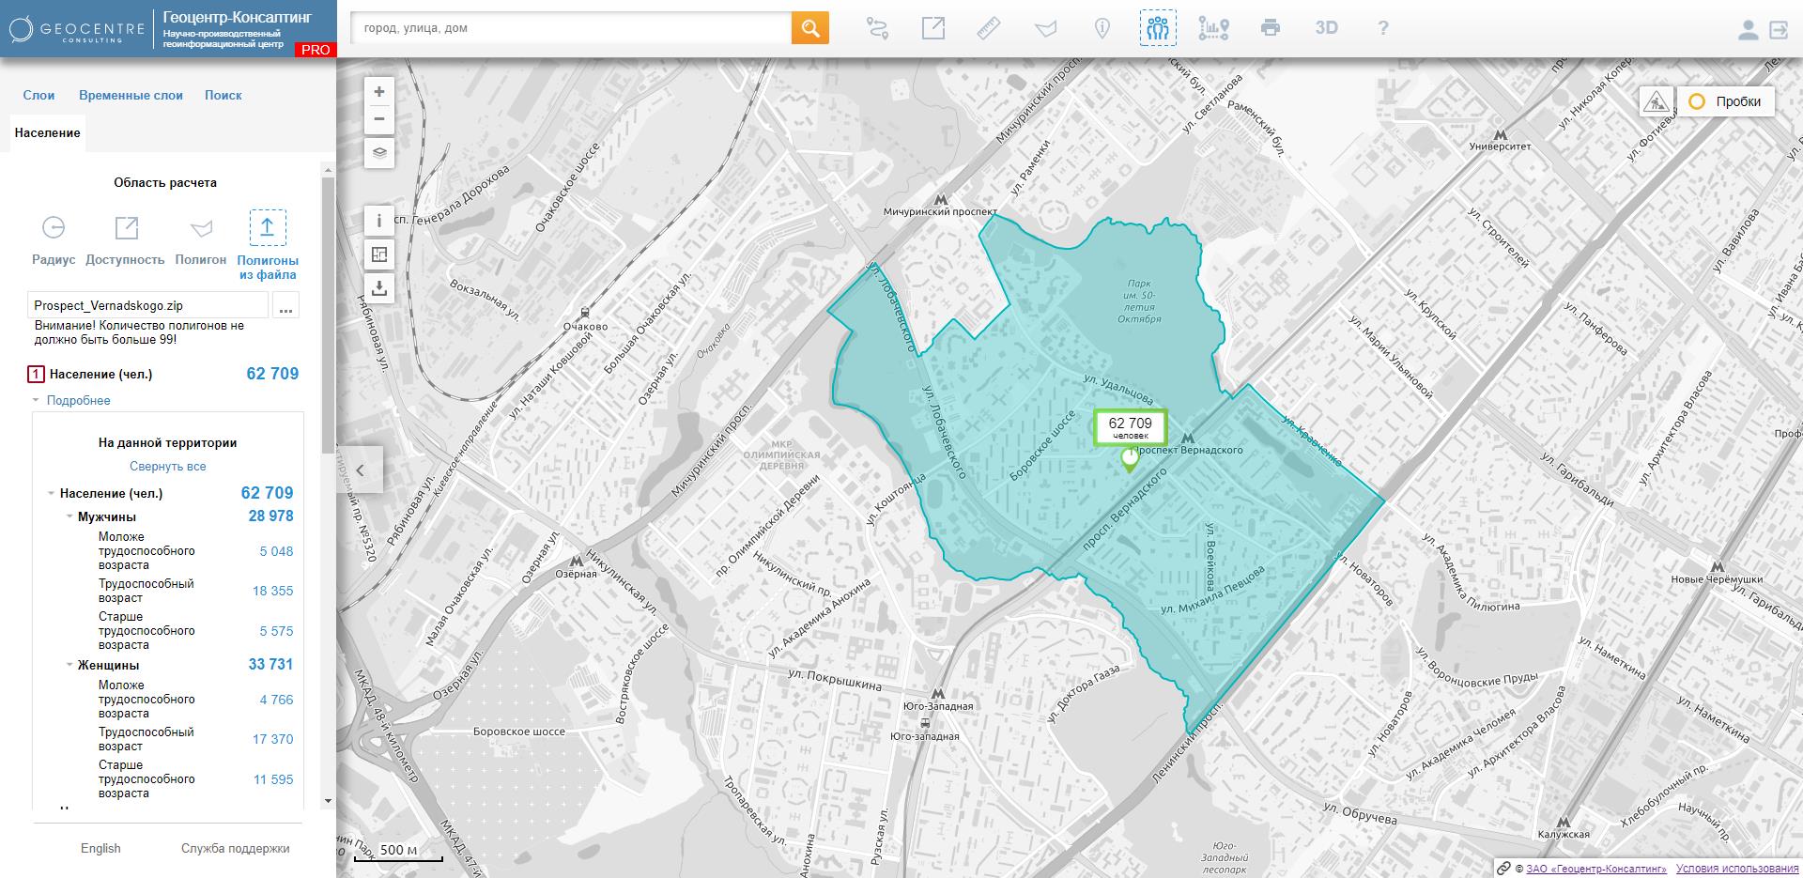Viewport: 1803px width, 878px height.
Task: Open the map layers switcher icon
Action: pos(379,153)
